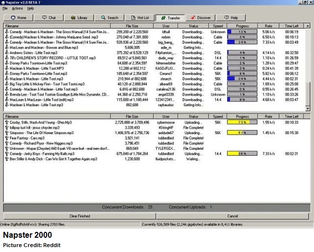Click the 73% upload progress bar
Viewport: 314px width, 252px height.
[242, 122]
